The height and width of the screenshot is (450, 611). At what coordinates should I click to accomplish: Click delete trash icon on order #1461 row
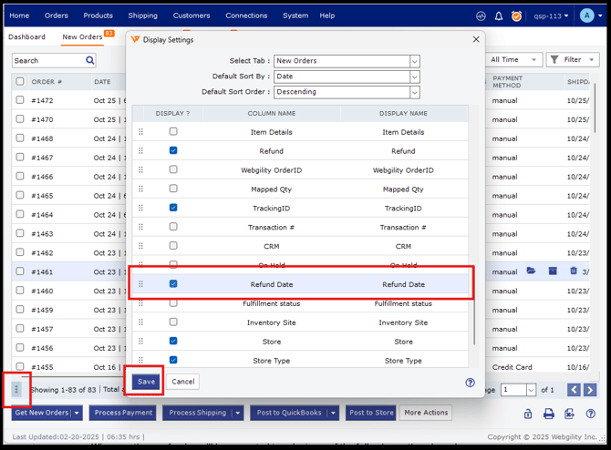click(574, 271)
